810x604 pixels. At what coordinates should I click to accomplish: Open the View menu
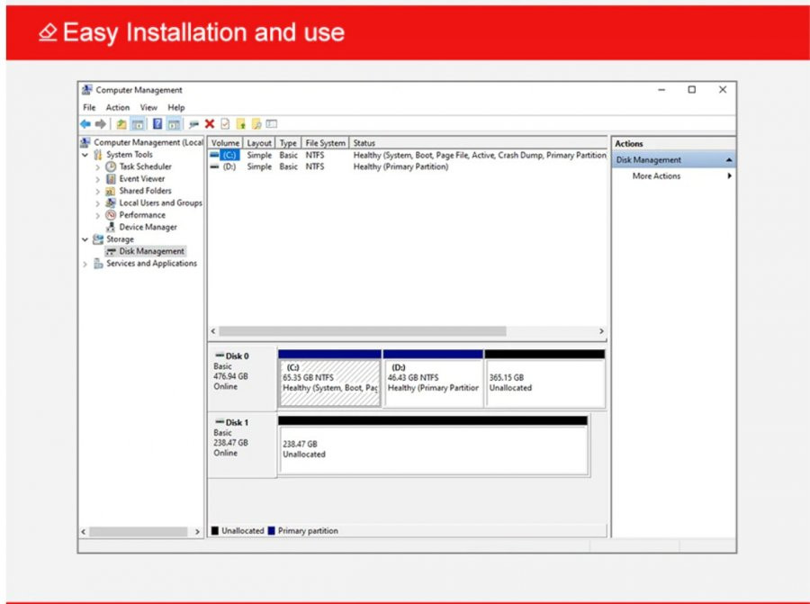tap(148, 107)
